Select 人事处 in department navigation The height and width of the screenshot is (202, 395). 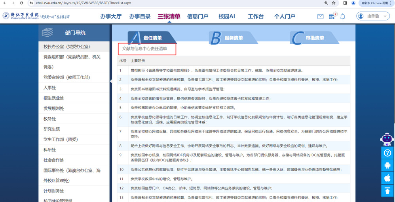50,88
